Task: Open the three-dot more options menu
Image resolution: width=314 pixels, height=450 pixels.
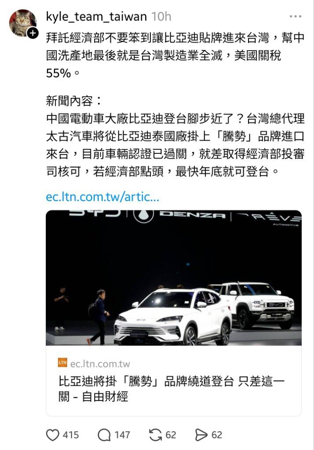Action: coord(296,17)
